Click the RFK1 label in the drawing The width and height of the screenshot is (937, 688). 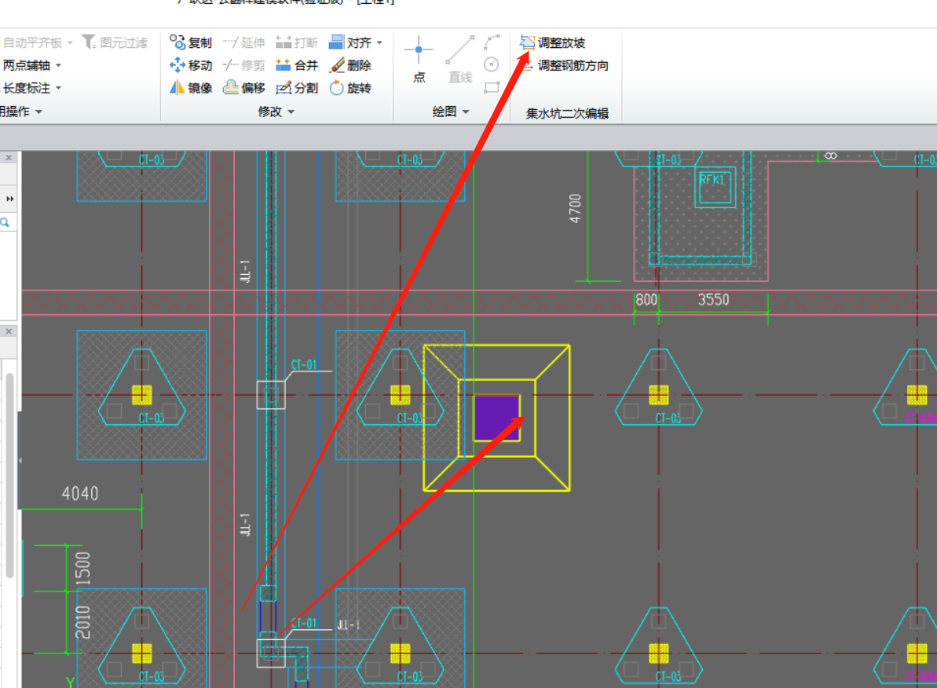712,179
